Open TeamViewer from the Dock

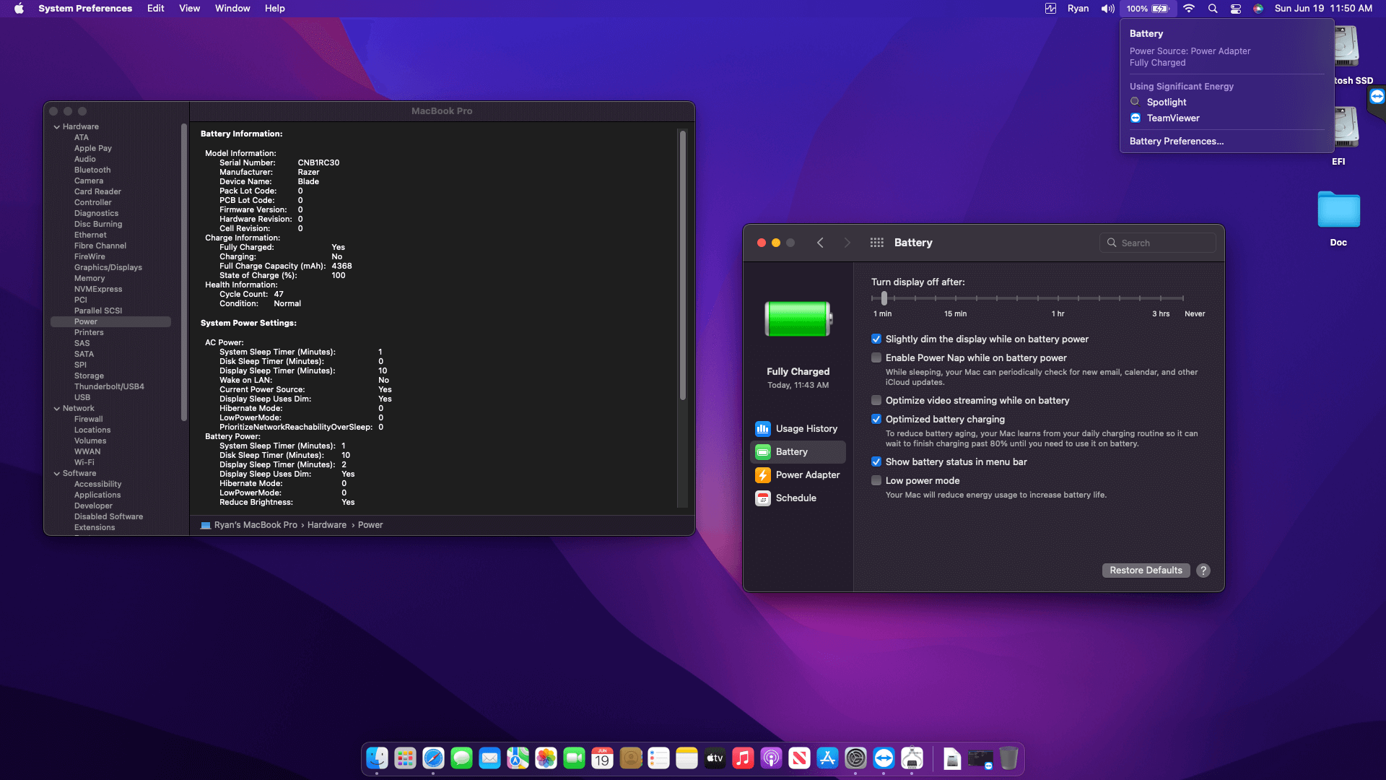tap(884, 758)
